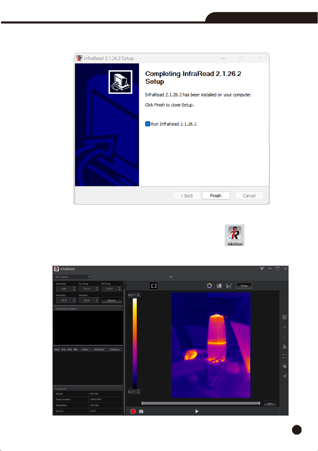Click the Close button in image toolbar
This screenshot has width=318, height=451.
[244, 286]
